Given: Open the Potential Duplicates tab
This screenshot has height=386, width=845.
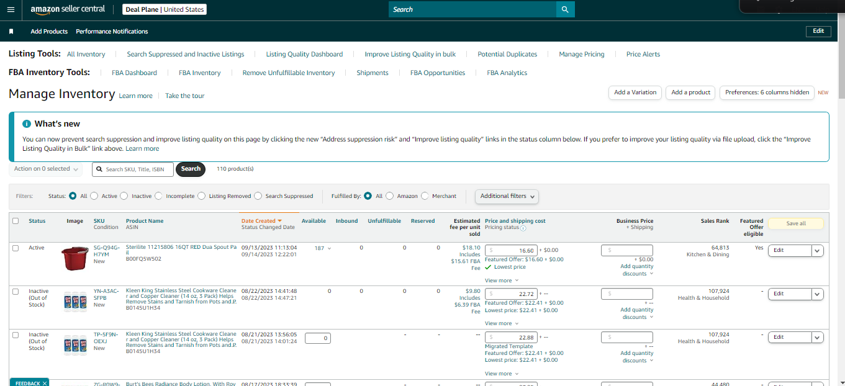Looking at the screenshot, I should point(507,54).
